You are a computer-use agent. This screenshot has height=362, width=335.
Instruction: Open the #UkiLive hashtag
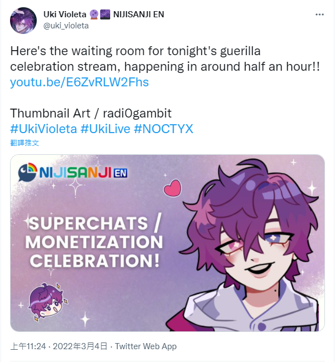105,129
